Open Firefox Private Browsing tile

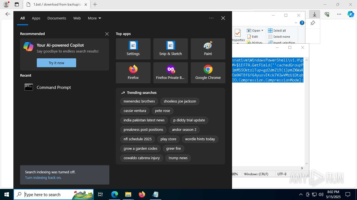(x=170, y=73)
